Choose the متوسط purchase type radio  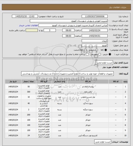tap(100, 54)
